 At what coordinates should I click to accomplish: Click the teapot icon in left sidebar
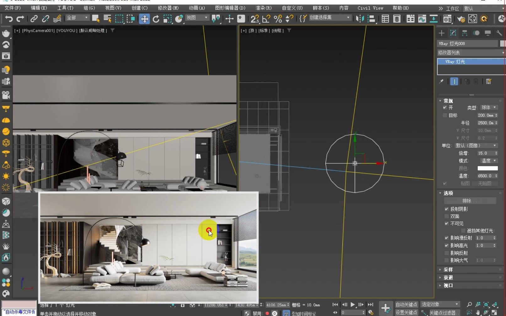(6, 33)
